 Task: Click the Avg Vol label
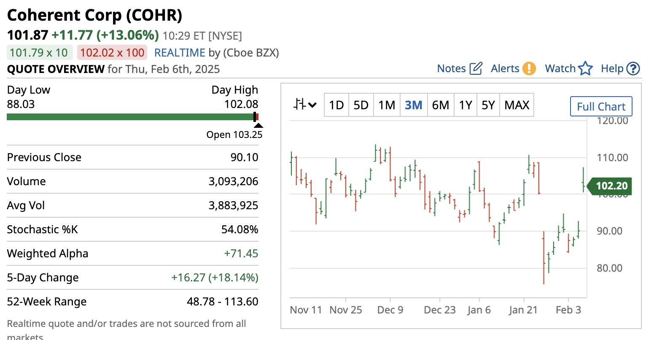coord(26,205)
